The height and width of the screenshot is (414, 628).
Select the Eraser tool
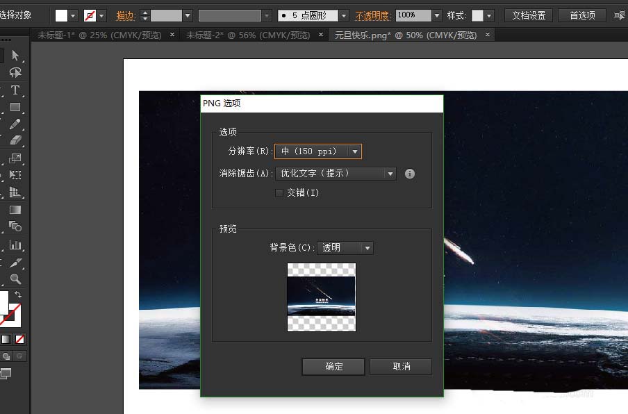(x=15, y=141)
